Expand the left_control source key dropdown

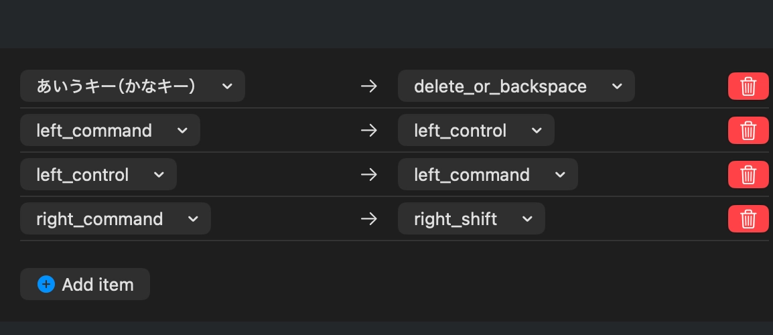[98, 174]
